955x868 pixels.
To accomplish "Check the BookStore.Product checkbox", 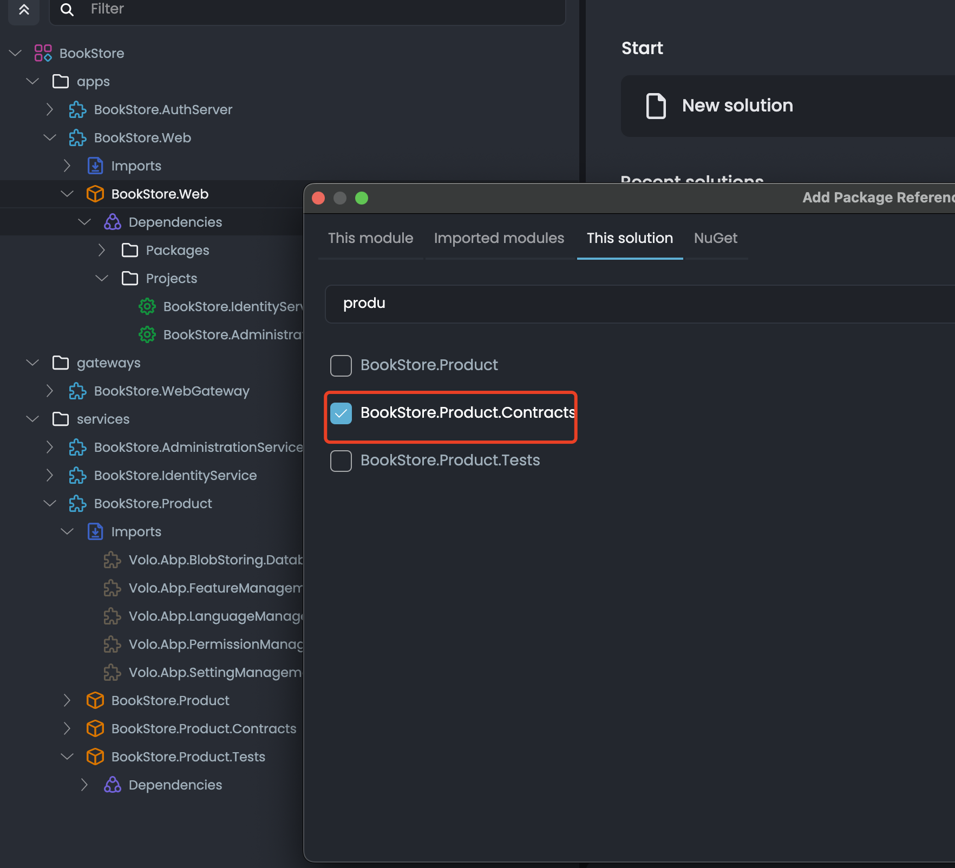I will 341,366.
